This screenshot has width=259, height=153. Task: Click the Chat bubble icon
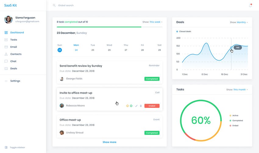pos(6,61)
